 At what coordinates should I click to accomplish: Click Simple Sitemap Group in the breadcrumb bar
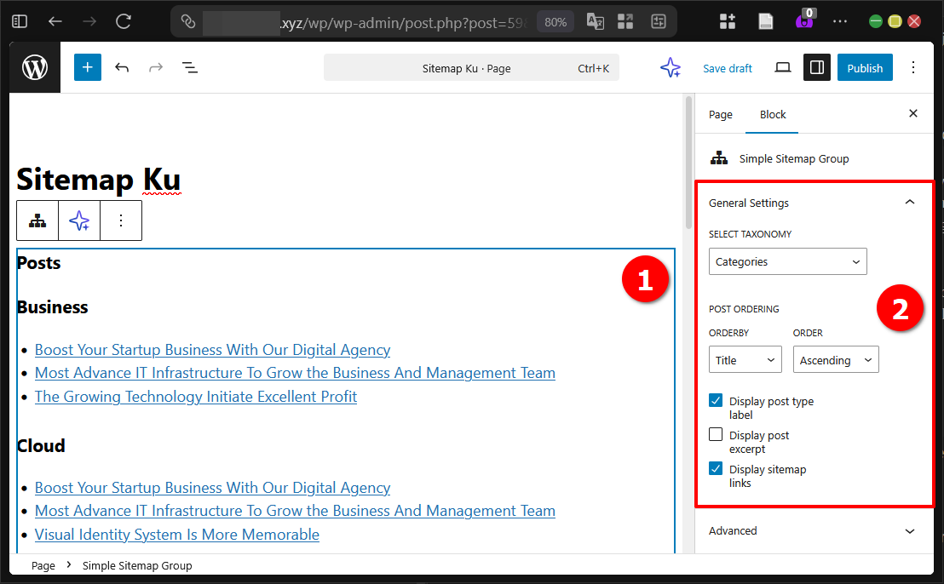coord(137,565)
